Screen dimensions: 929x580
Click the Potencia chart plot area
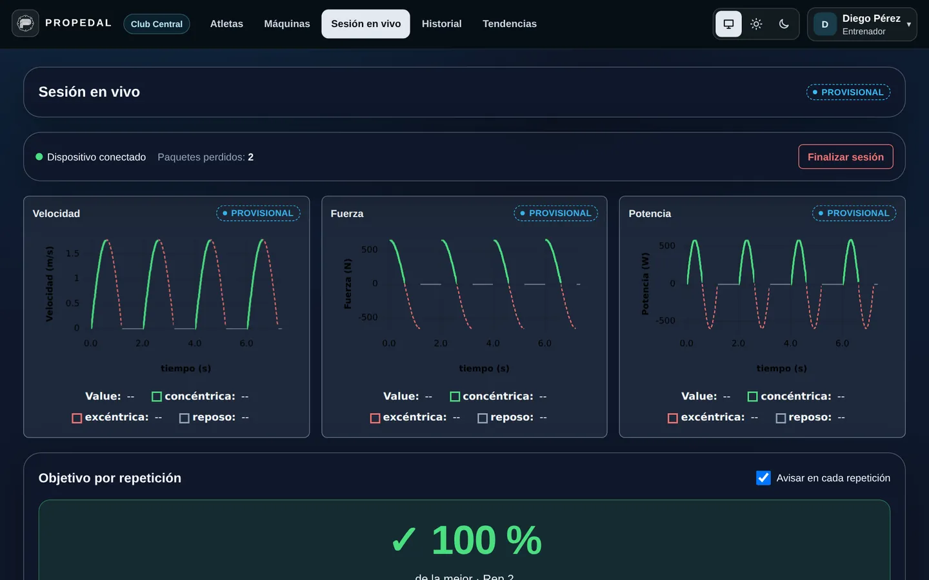click(782, 284)
